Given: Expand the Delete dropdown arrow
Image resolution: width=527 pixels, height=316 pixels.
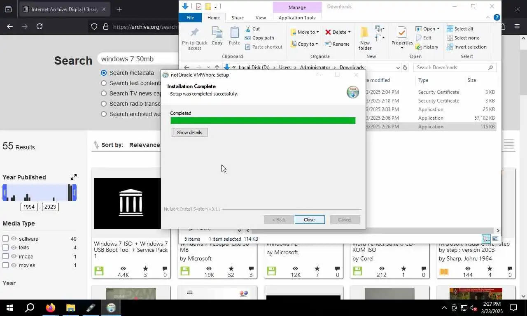Looking at the screenshot, I should tap(349, 32).
